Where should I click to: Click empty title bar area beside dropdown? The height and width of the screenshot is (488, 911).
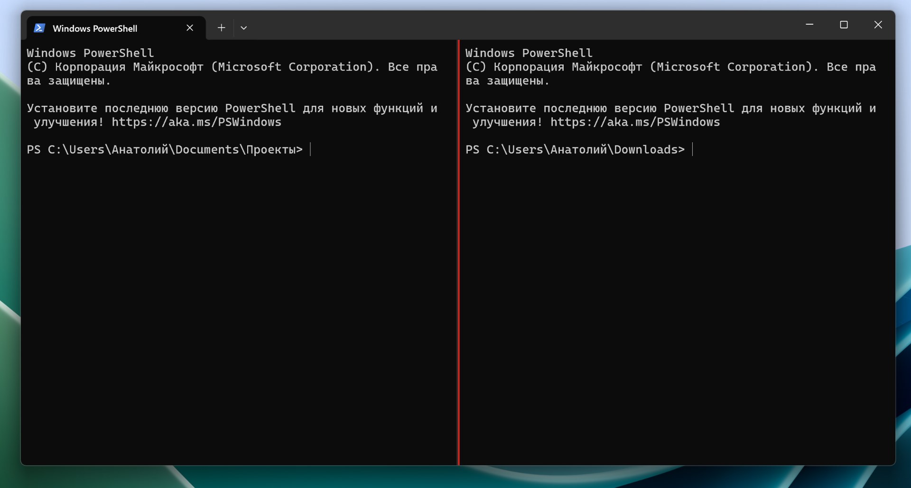click(522, 26)
